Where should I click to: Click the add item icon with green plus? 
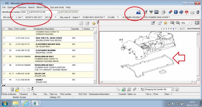pos(123,89)
